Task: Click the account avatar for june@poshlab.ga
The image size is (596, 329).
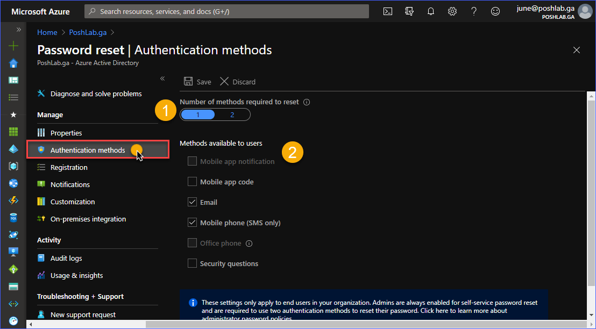Action: (x=585, y=11)
